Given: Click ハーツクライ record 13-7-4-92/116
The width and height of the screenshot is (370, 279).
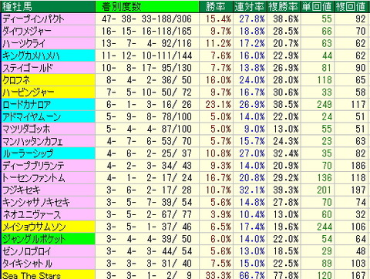Looking at the screenshot, I should pos(146,43).
